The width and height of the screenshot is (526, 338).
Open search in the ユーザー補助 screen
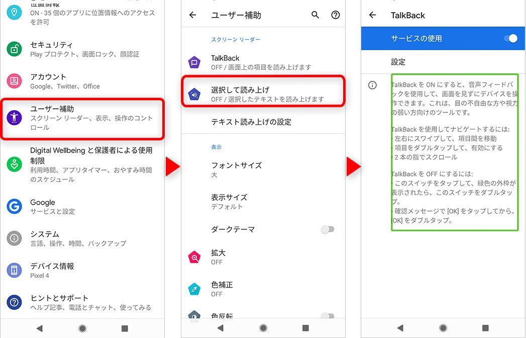tap(315, 15)
